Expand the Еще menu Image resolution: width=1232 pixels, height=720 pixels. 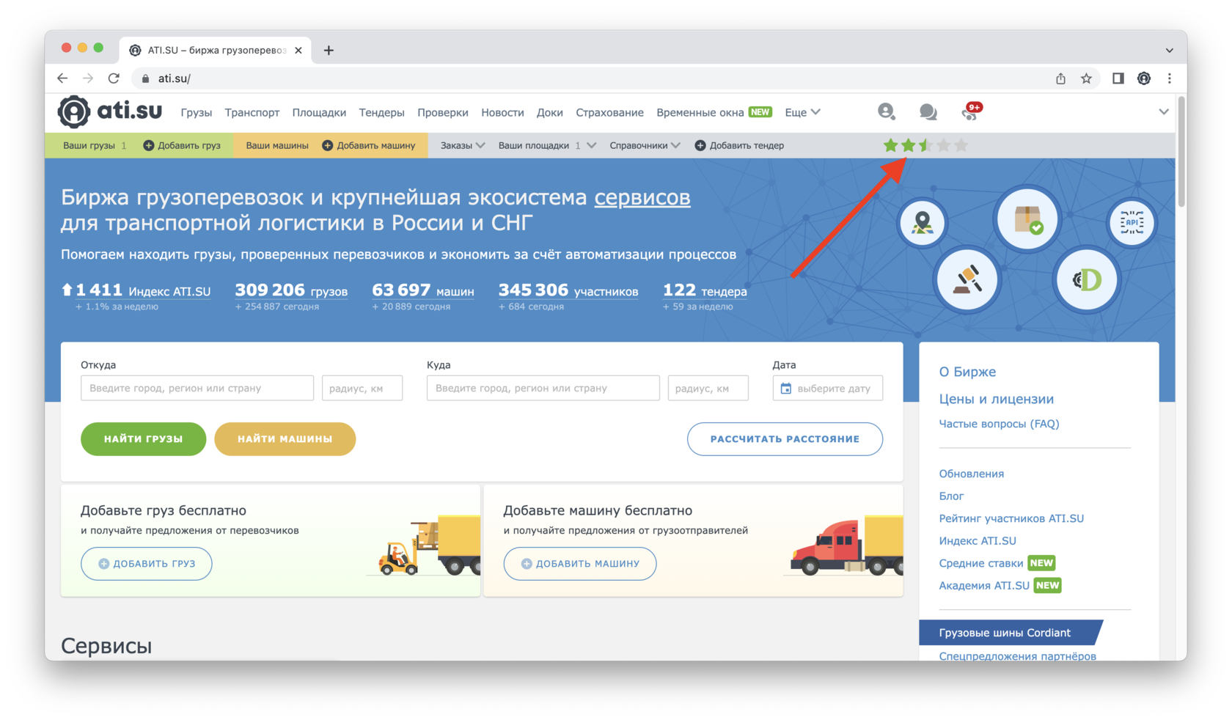(802, 112)
